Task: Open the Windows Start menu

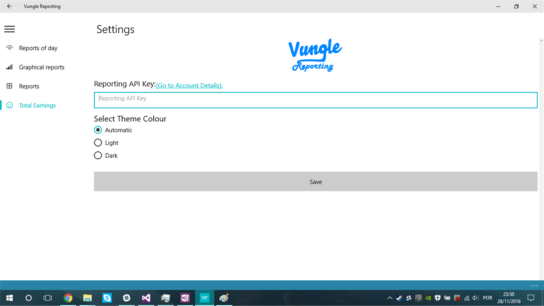Action: [9, 298]
